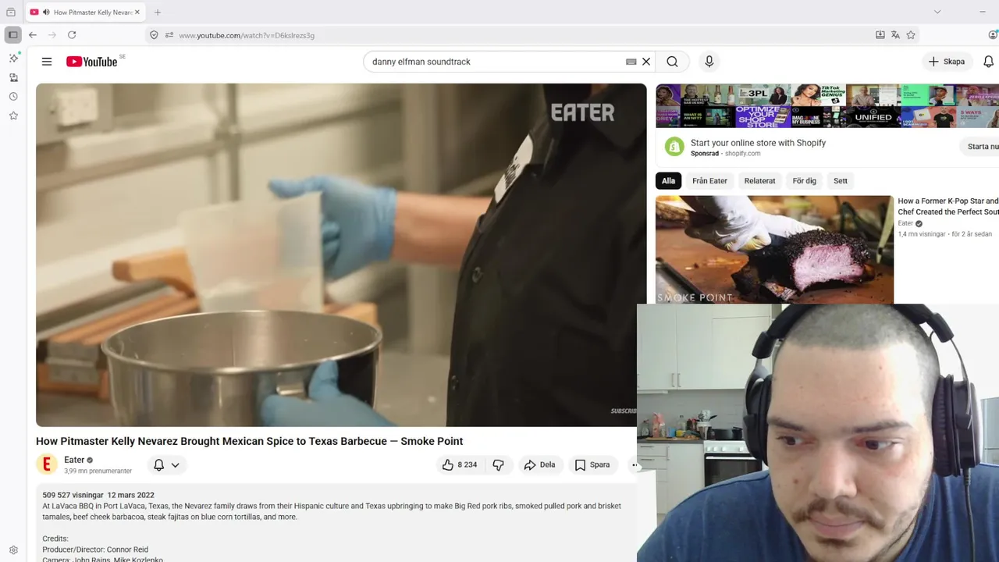
Task: Go to YouTube home via logo
Action: (x=92, y=62)
